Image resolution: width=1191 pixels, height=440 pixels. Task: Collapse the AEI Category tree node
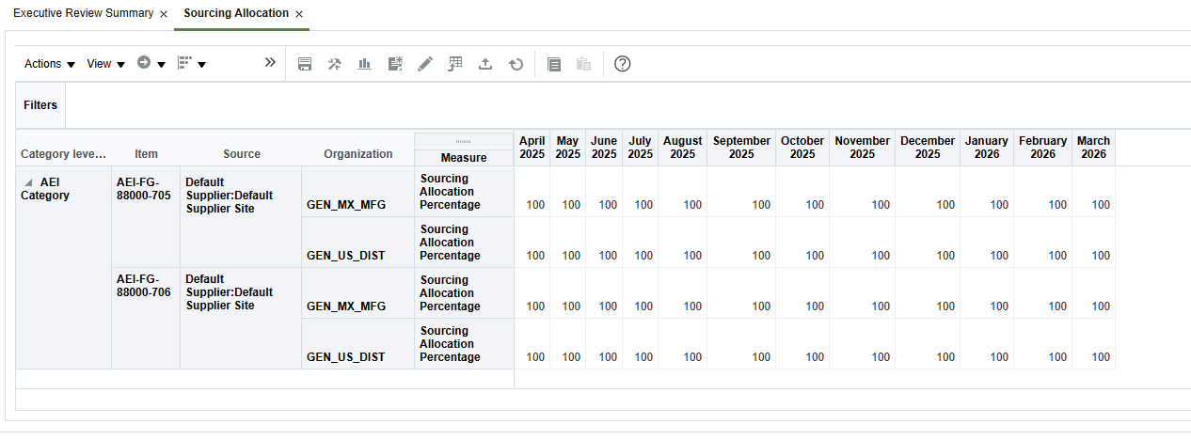pos(27,182)
